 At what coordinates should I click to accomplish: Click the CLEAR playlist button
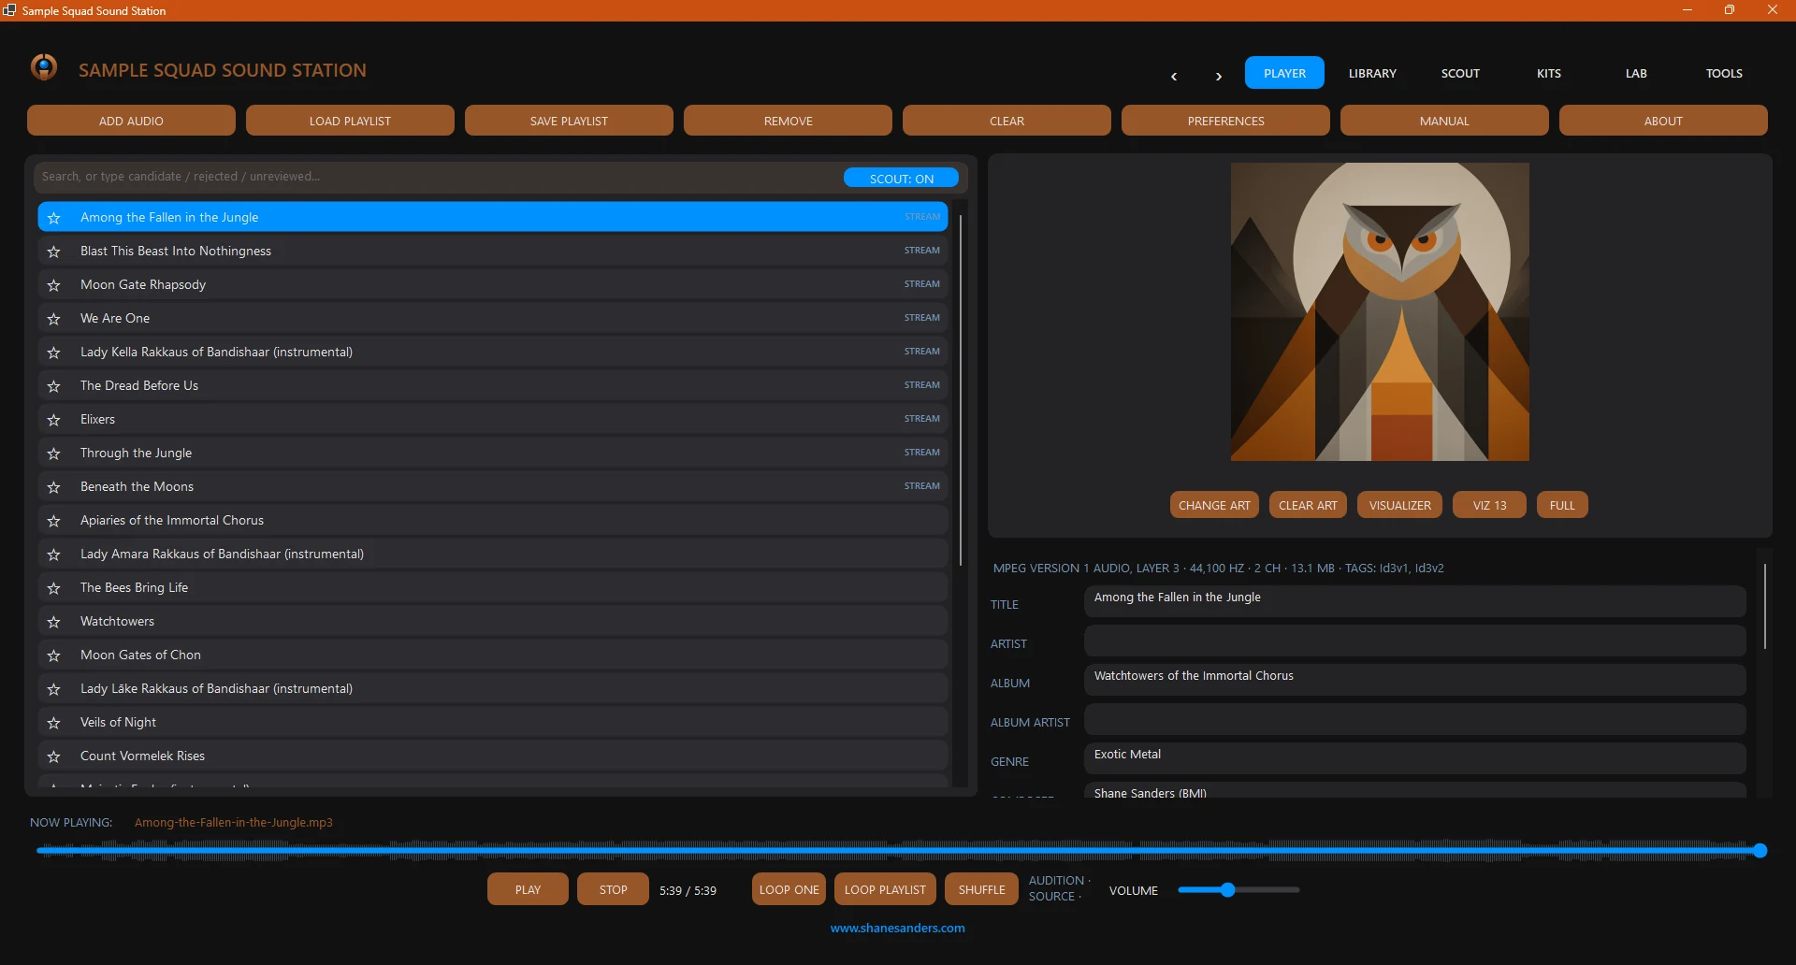(x=1007, y=121)
